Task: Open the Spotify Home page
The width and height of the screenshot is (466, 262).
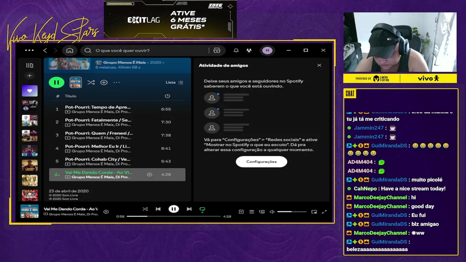Action: point(70,51)
